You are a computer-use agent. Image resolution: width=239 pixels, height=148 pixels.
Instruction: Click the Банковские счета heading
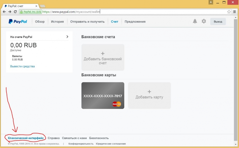(98, 37)
